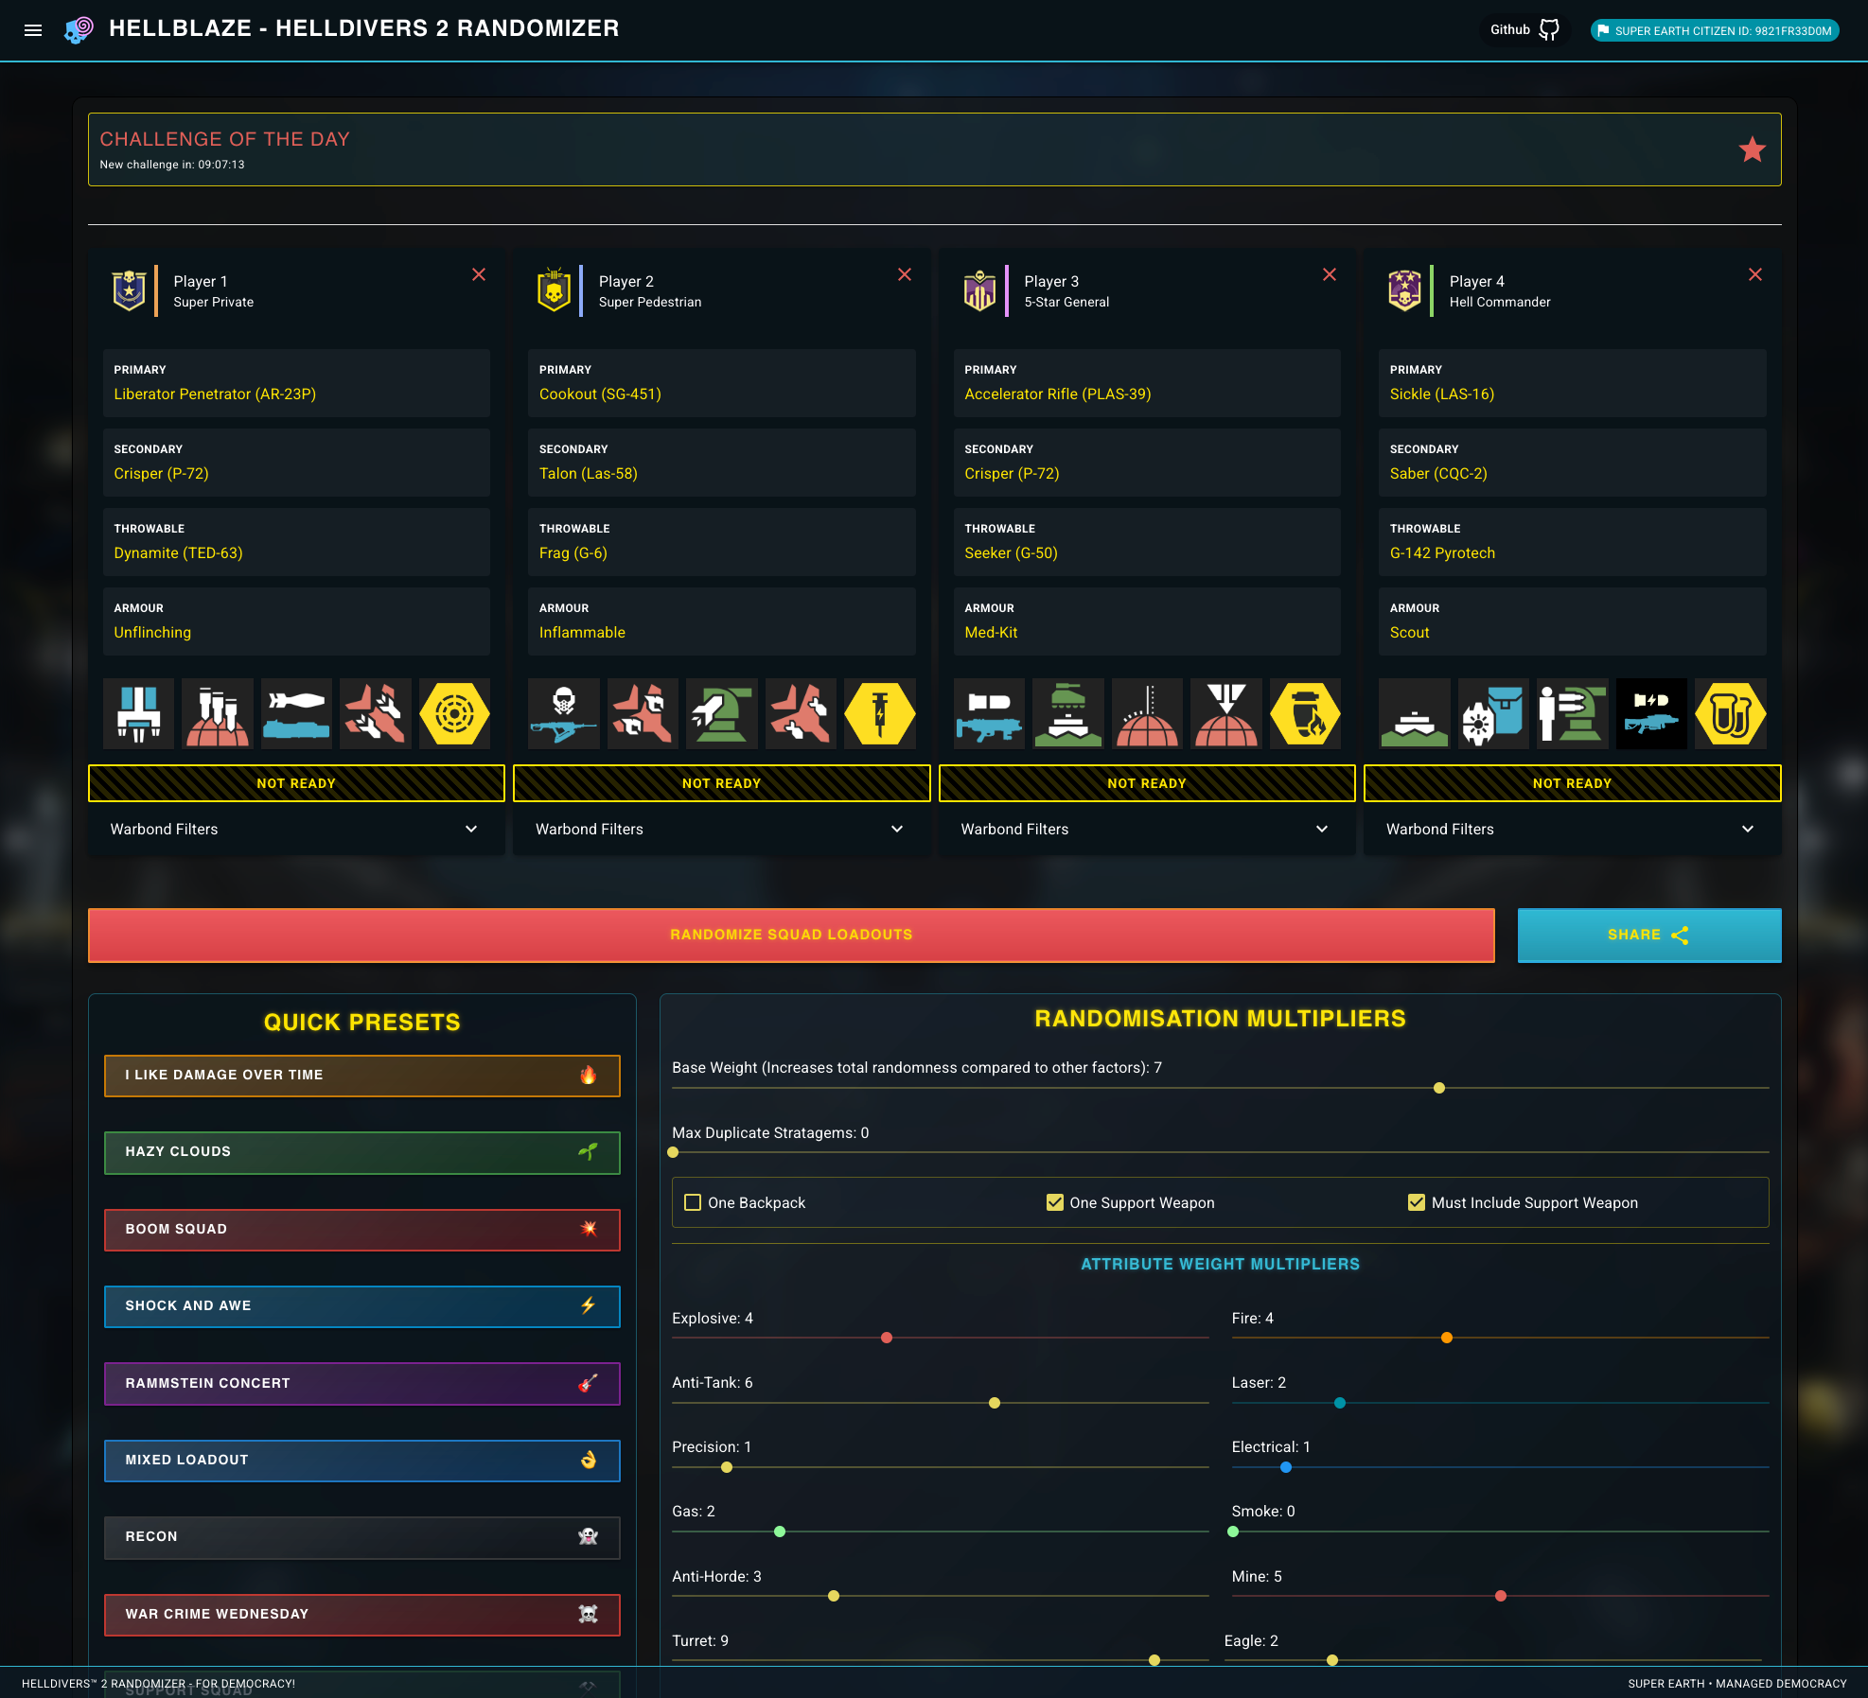Image resolution: width=1868 pixels, height=1698 pixels.
Task: Apply the War Crime Wednesday preset
Action: (362, 1615)
